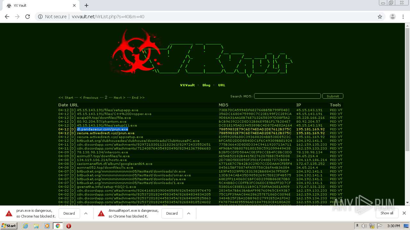Open esaja09.top/downfiles/file.exe link

[x=104, y=118]
